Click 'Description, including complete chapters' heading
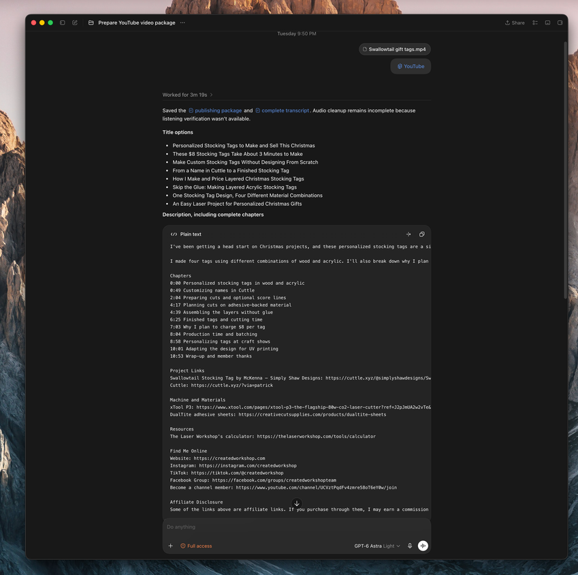578x575 pixels. (x=213, y=215)
